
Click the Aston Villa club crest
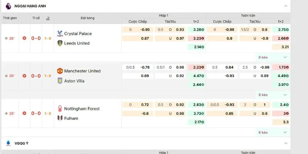[x=59, y=81]
